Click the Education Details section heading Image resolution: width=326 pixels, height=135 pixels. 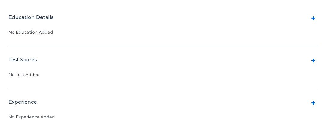(x=31, y=17)
